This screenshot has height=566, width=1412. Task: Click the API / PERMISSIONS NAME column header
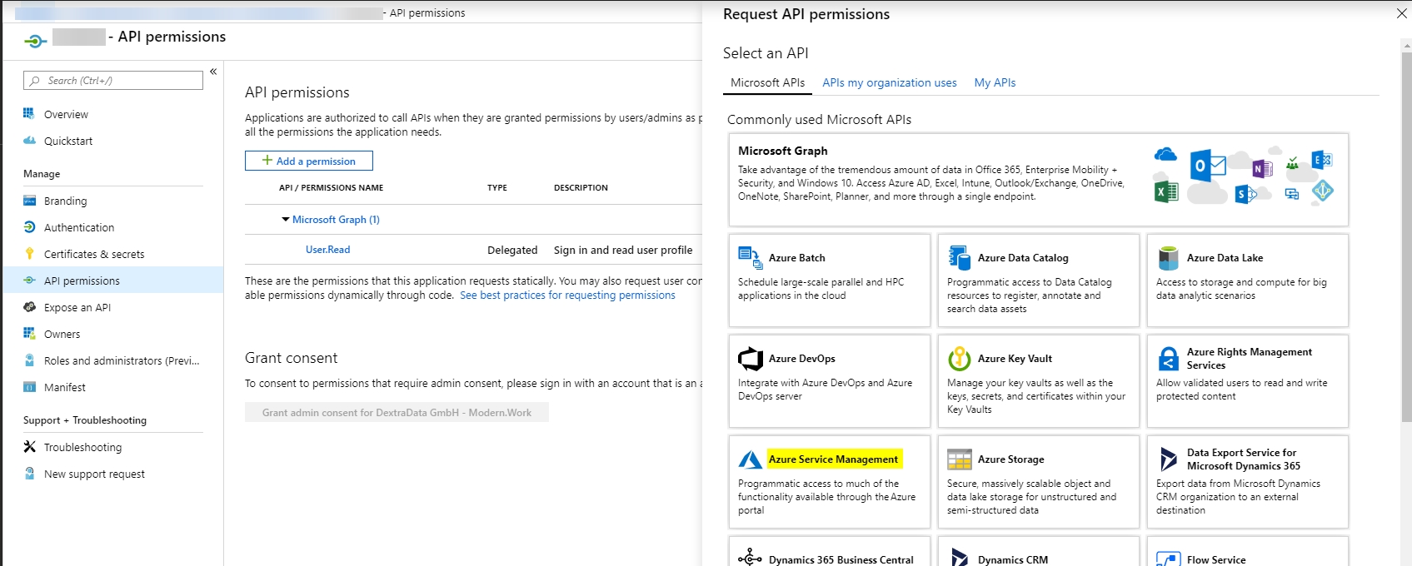click(331, 188)
